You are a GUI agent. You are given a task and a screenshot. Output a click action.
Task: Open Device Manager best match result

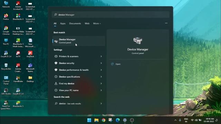click(x=79, y=41)
